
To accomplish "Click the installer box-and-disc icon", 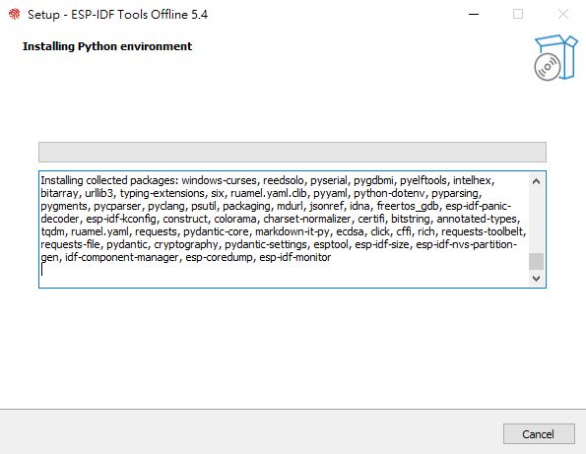I will pyautogui.click(x=555, y=57).
